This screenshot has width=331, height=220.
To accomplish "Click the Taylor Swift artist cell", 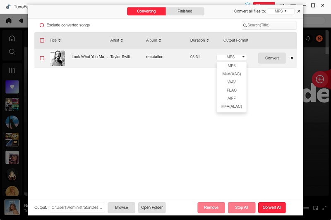I will point(120,57).
